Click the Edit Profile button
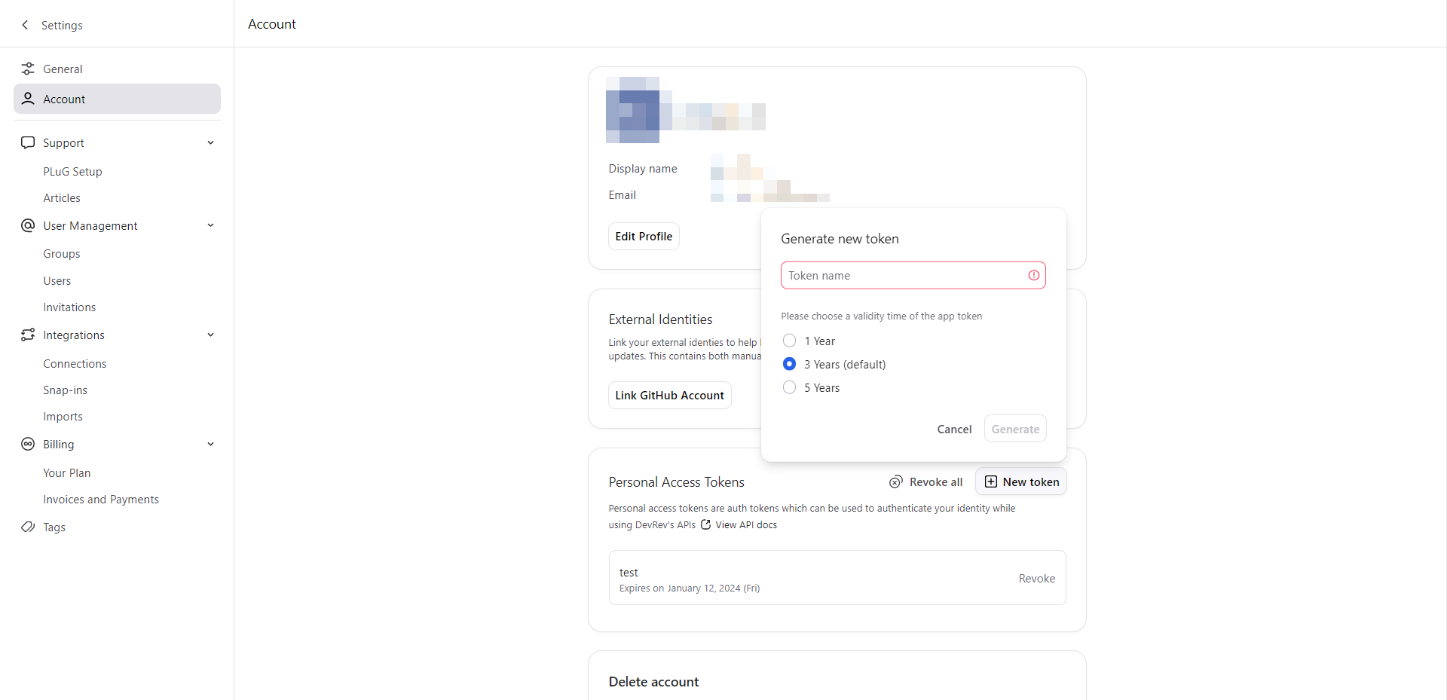This screenshot has width=1447, height=700. coord(643,236)
